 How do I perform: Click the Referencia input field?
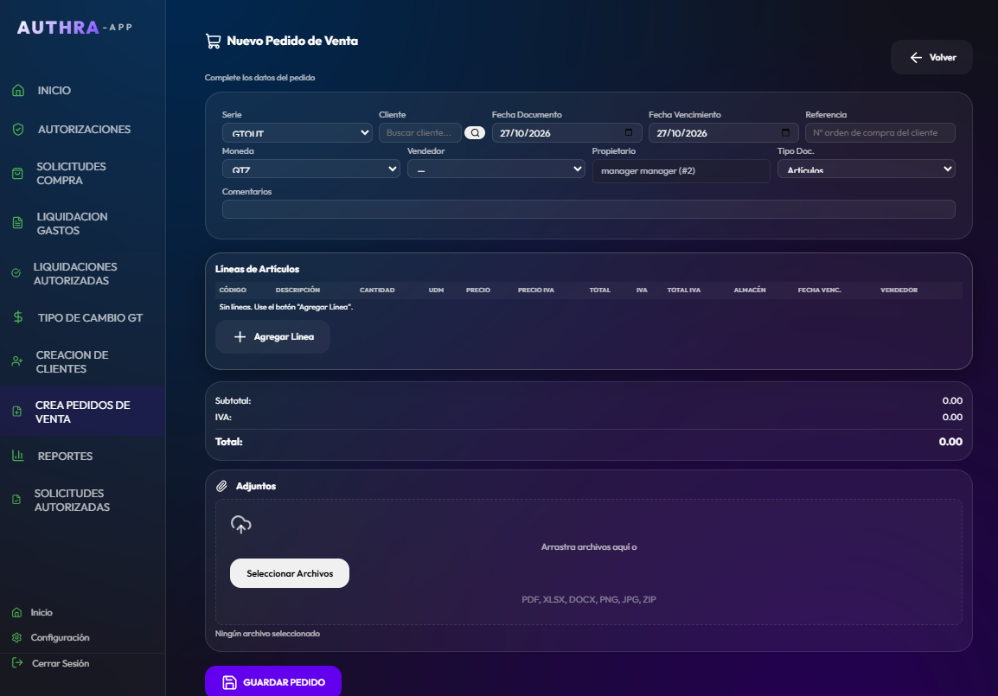(x=880, y=133)
